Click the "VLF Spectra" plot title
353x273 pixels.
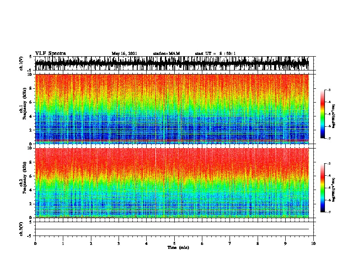50,53
